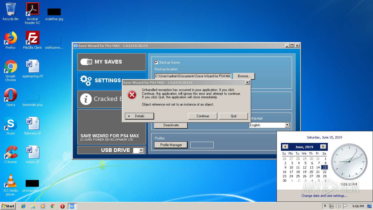Switch to Save Wizard taskbar button
The width and height of the screenshot is (373, 210).
pyautogui.click(x=72, y=206)
